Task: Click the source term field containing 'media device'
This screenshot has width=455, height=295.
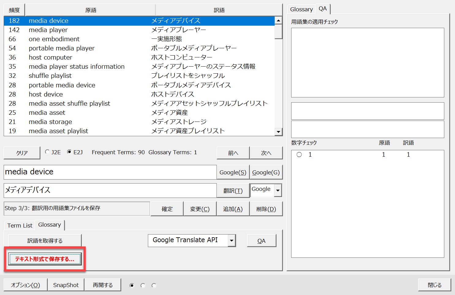Action: click(110, 172)
